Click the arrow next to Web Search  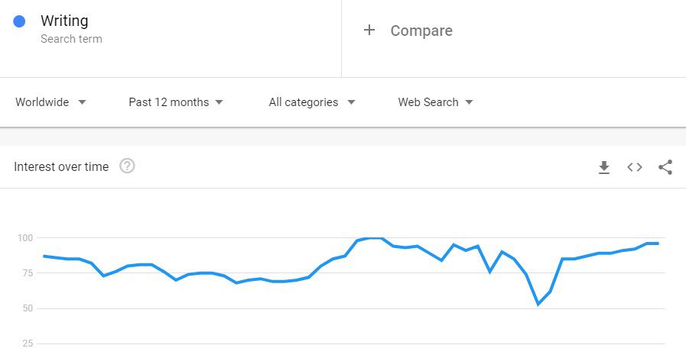[x=469, y=102]
